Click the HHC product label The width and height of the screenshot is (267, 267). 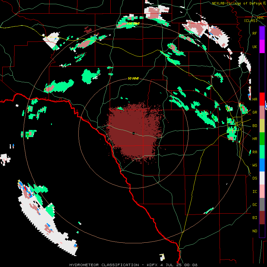261,18
